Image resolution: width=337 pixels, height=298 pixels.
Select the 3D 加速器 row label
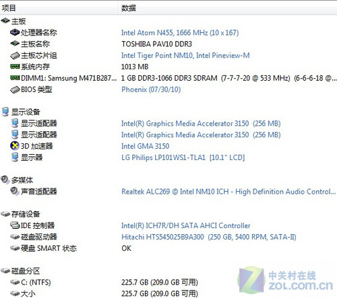(36, 146)
